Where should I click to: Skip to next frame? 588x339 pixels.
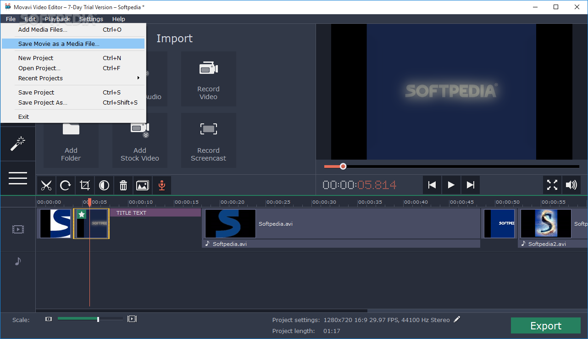[x=471, y=185]
